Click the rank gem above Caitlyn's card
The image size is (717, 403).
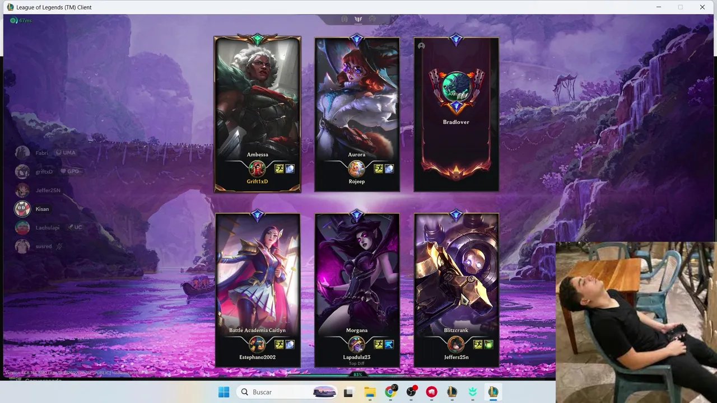[257, 215]
